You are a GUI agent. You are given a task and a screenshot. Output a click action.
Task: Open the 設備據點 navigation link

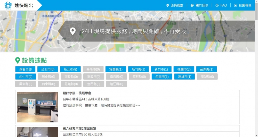(177, 5)
